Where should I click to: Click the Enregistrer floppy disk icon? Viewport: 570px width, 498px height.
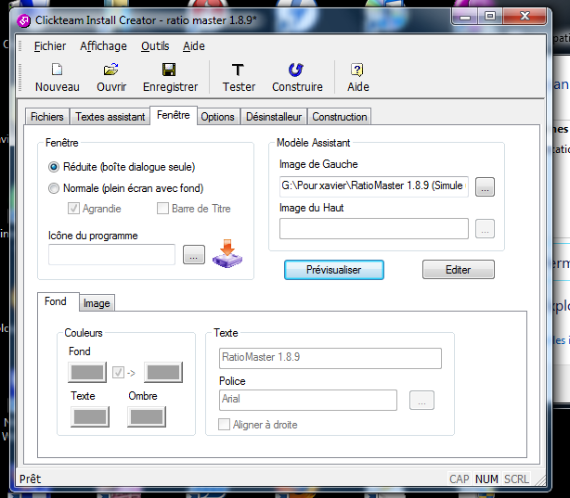(169, 70)
